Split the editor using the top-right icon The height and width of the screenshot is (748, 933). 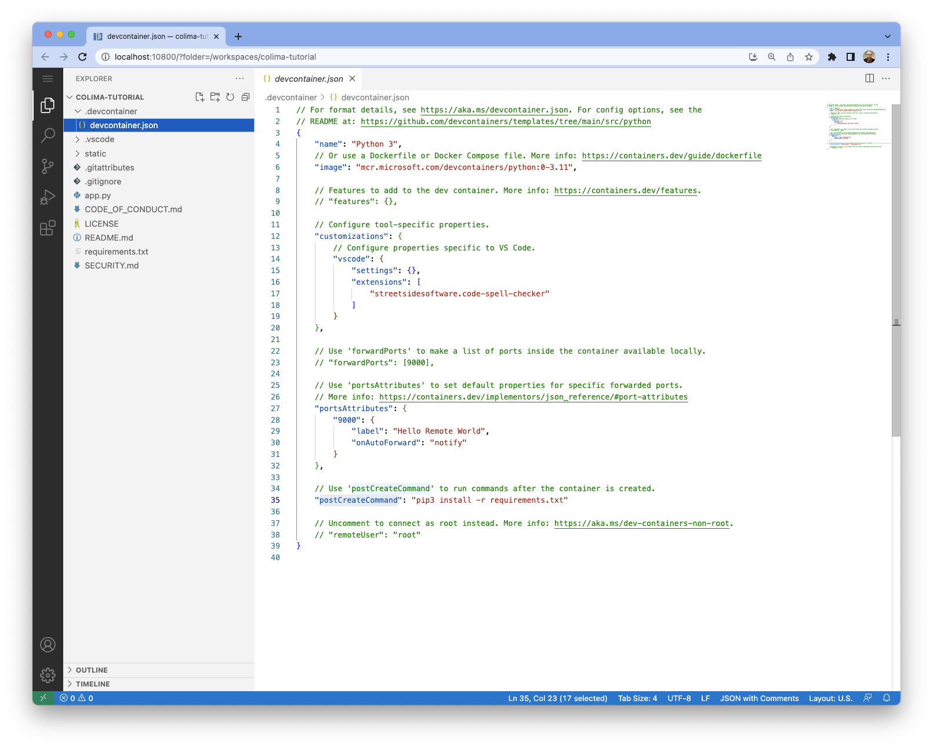click(869, 78)
